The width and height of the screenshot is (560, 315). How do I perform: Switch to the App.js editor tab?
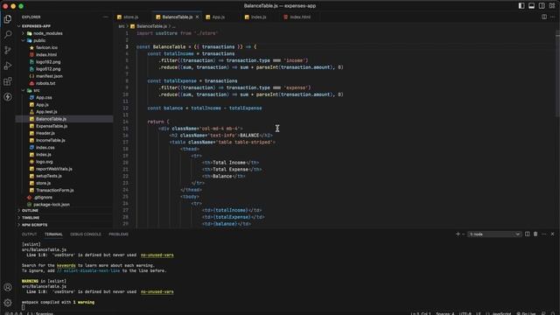[218, 17]
